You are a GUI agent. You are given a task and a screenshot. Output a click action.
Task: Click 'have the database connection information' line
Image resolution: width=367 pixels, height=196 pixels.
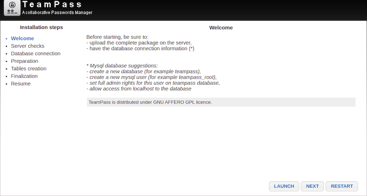point(140,48)
